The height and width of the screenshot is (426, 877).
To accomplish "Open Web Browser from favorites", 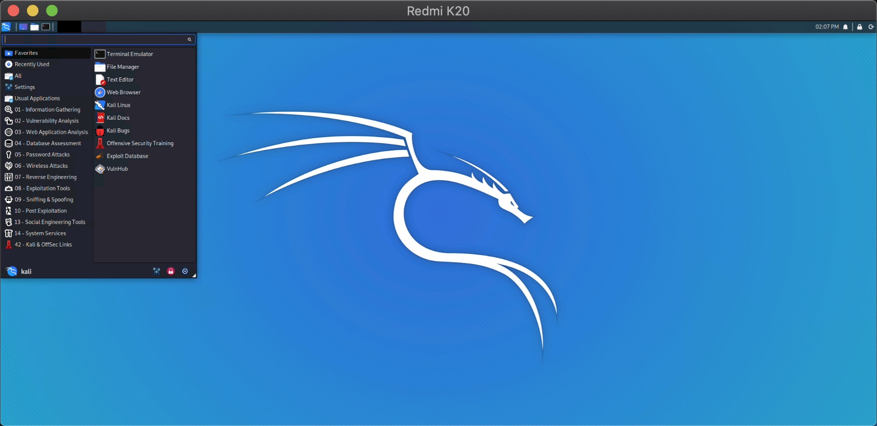I will pos(144,92).
